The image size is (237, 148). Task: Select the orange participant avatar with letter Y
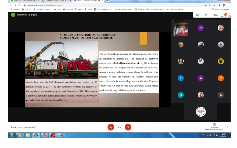[x=221, y=78]
